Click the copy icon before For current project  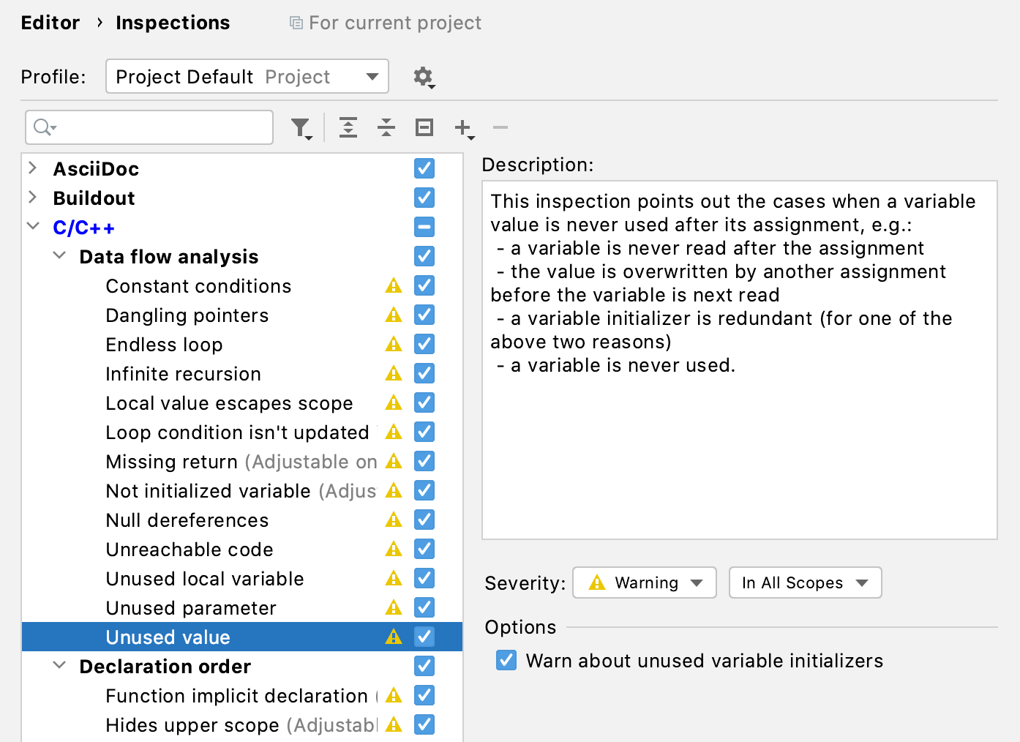(295, 23)
